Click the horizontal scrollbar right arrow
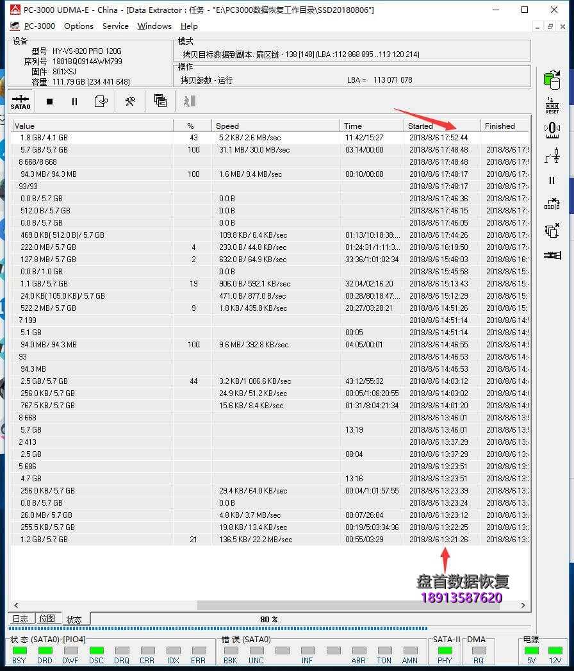Screen dimensions: 574x671 point(523,605)
